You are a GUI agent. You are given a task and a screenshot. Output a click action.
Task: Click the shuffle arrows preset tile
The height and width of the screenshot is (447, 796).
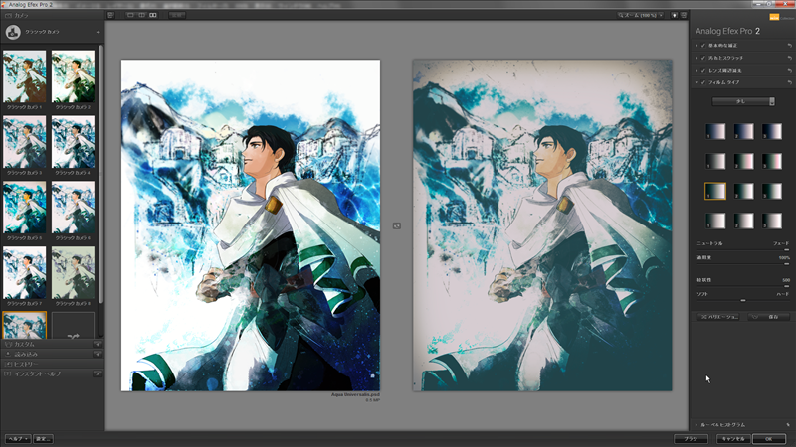(73, 326)
